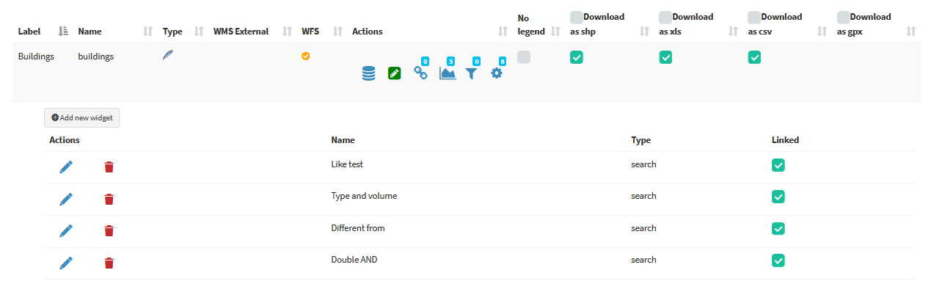
Task: Click the widget table Type header
Action: 640,139
